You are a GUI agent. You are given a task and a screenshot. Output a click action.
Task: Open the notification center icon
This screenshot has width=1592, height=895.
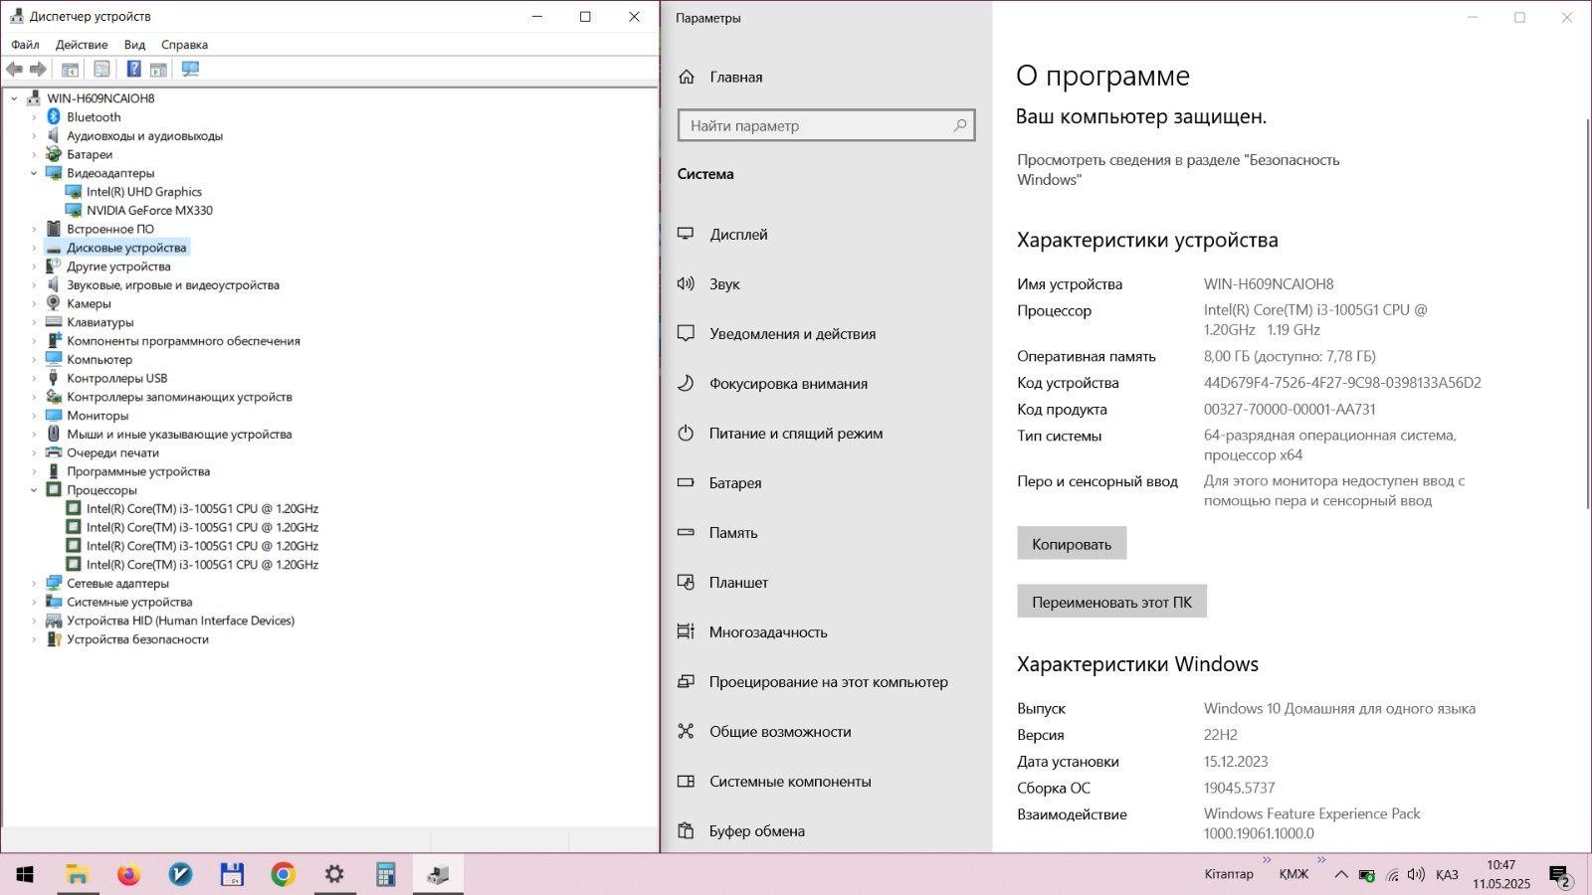coord(1560,875)
